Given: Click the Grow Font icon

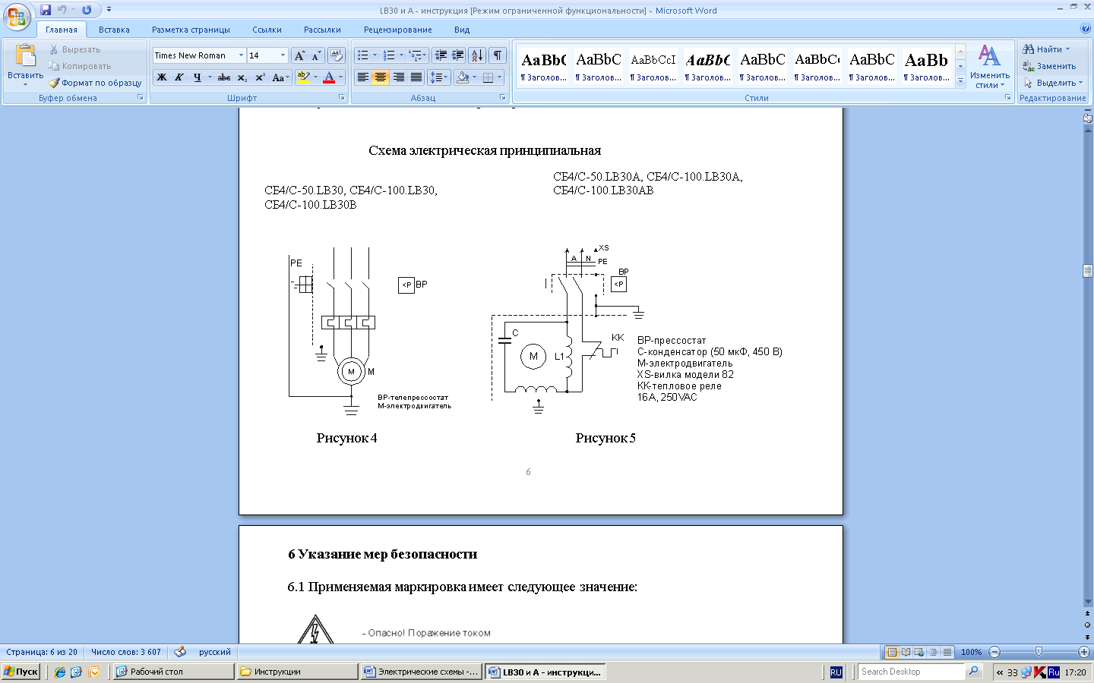Looking at the screenshot, I should [299, 55].
